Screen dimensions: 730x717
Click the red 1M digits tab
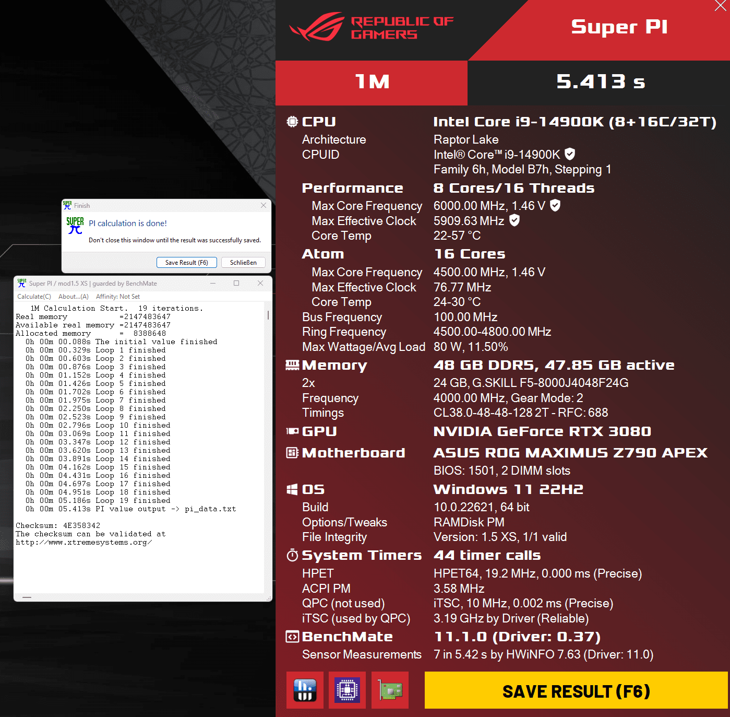(x=372, y=83)
